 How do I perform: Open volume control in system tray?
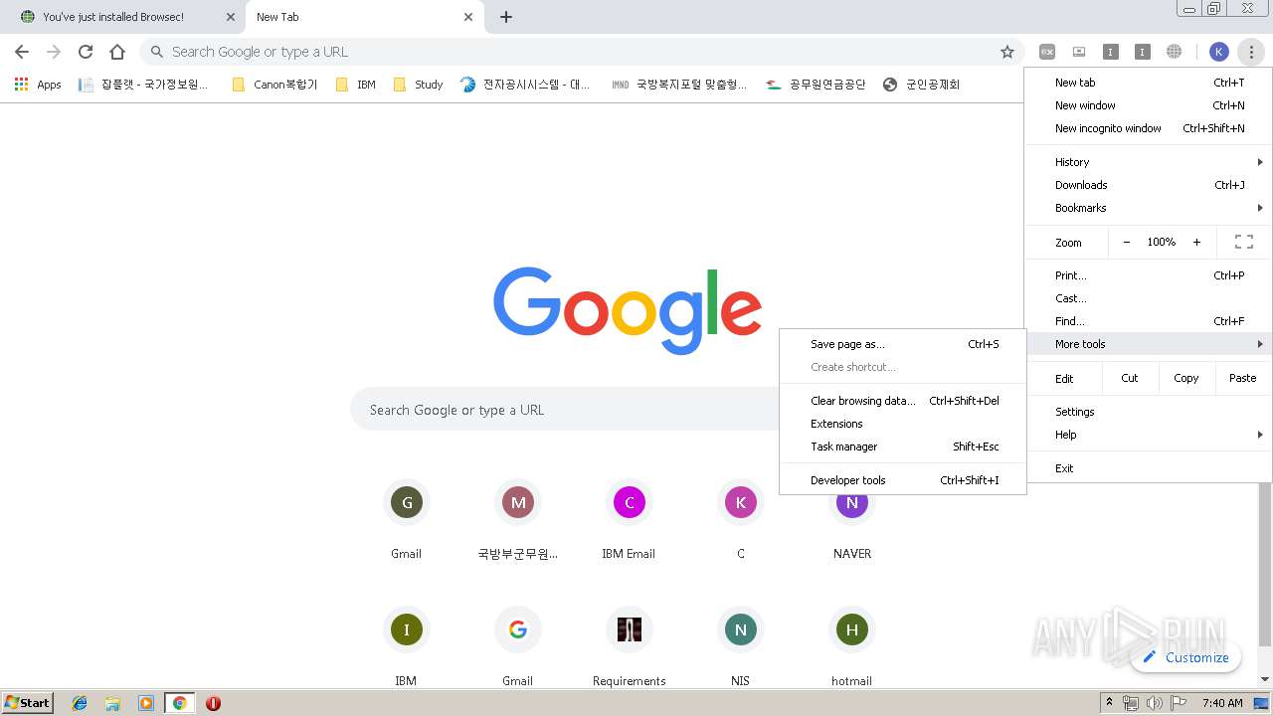click(x=1154, y=703)
